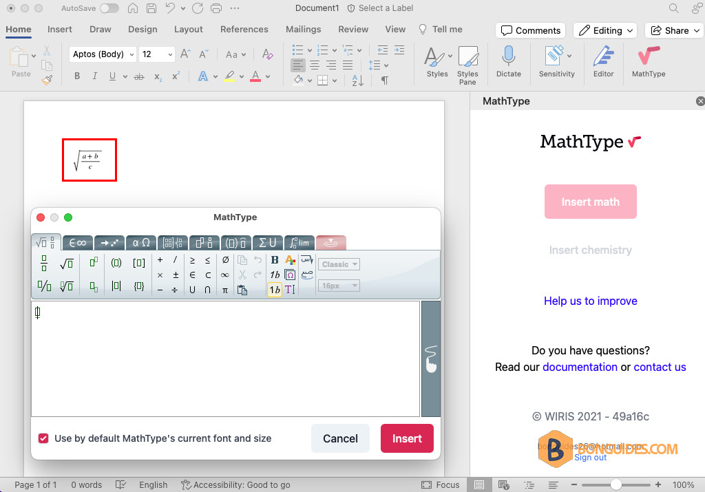The image size is (705, 492).
Task: Click Tell me search field
Action: click(441, 29)
